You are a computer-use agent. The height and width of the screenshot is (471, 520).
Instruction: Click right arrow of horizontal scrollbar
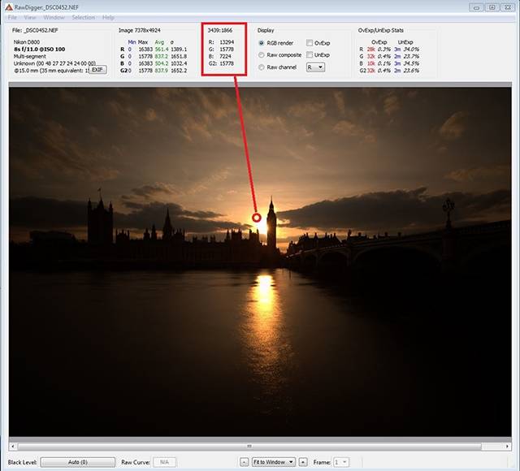(507, 446)
